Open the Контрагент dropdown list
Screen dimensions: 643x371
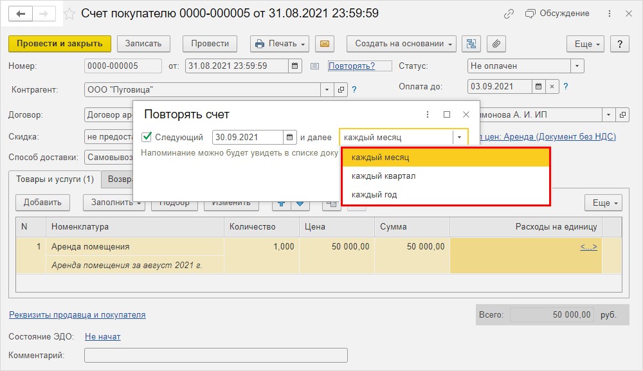click(327, 90)
